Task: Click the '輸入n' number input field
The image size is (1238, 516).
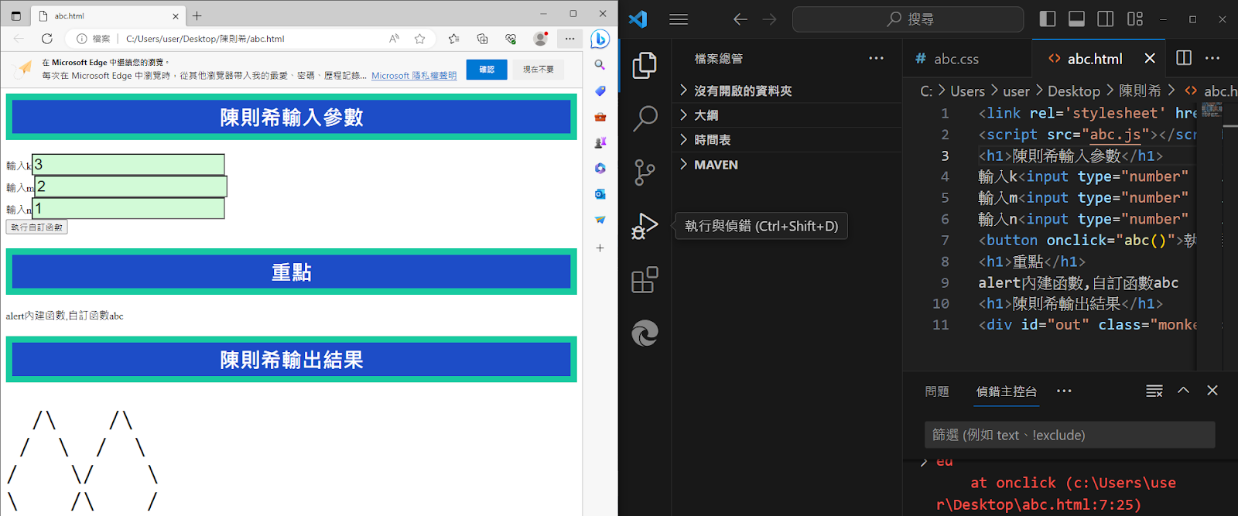Action: tap(128, 208)
